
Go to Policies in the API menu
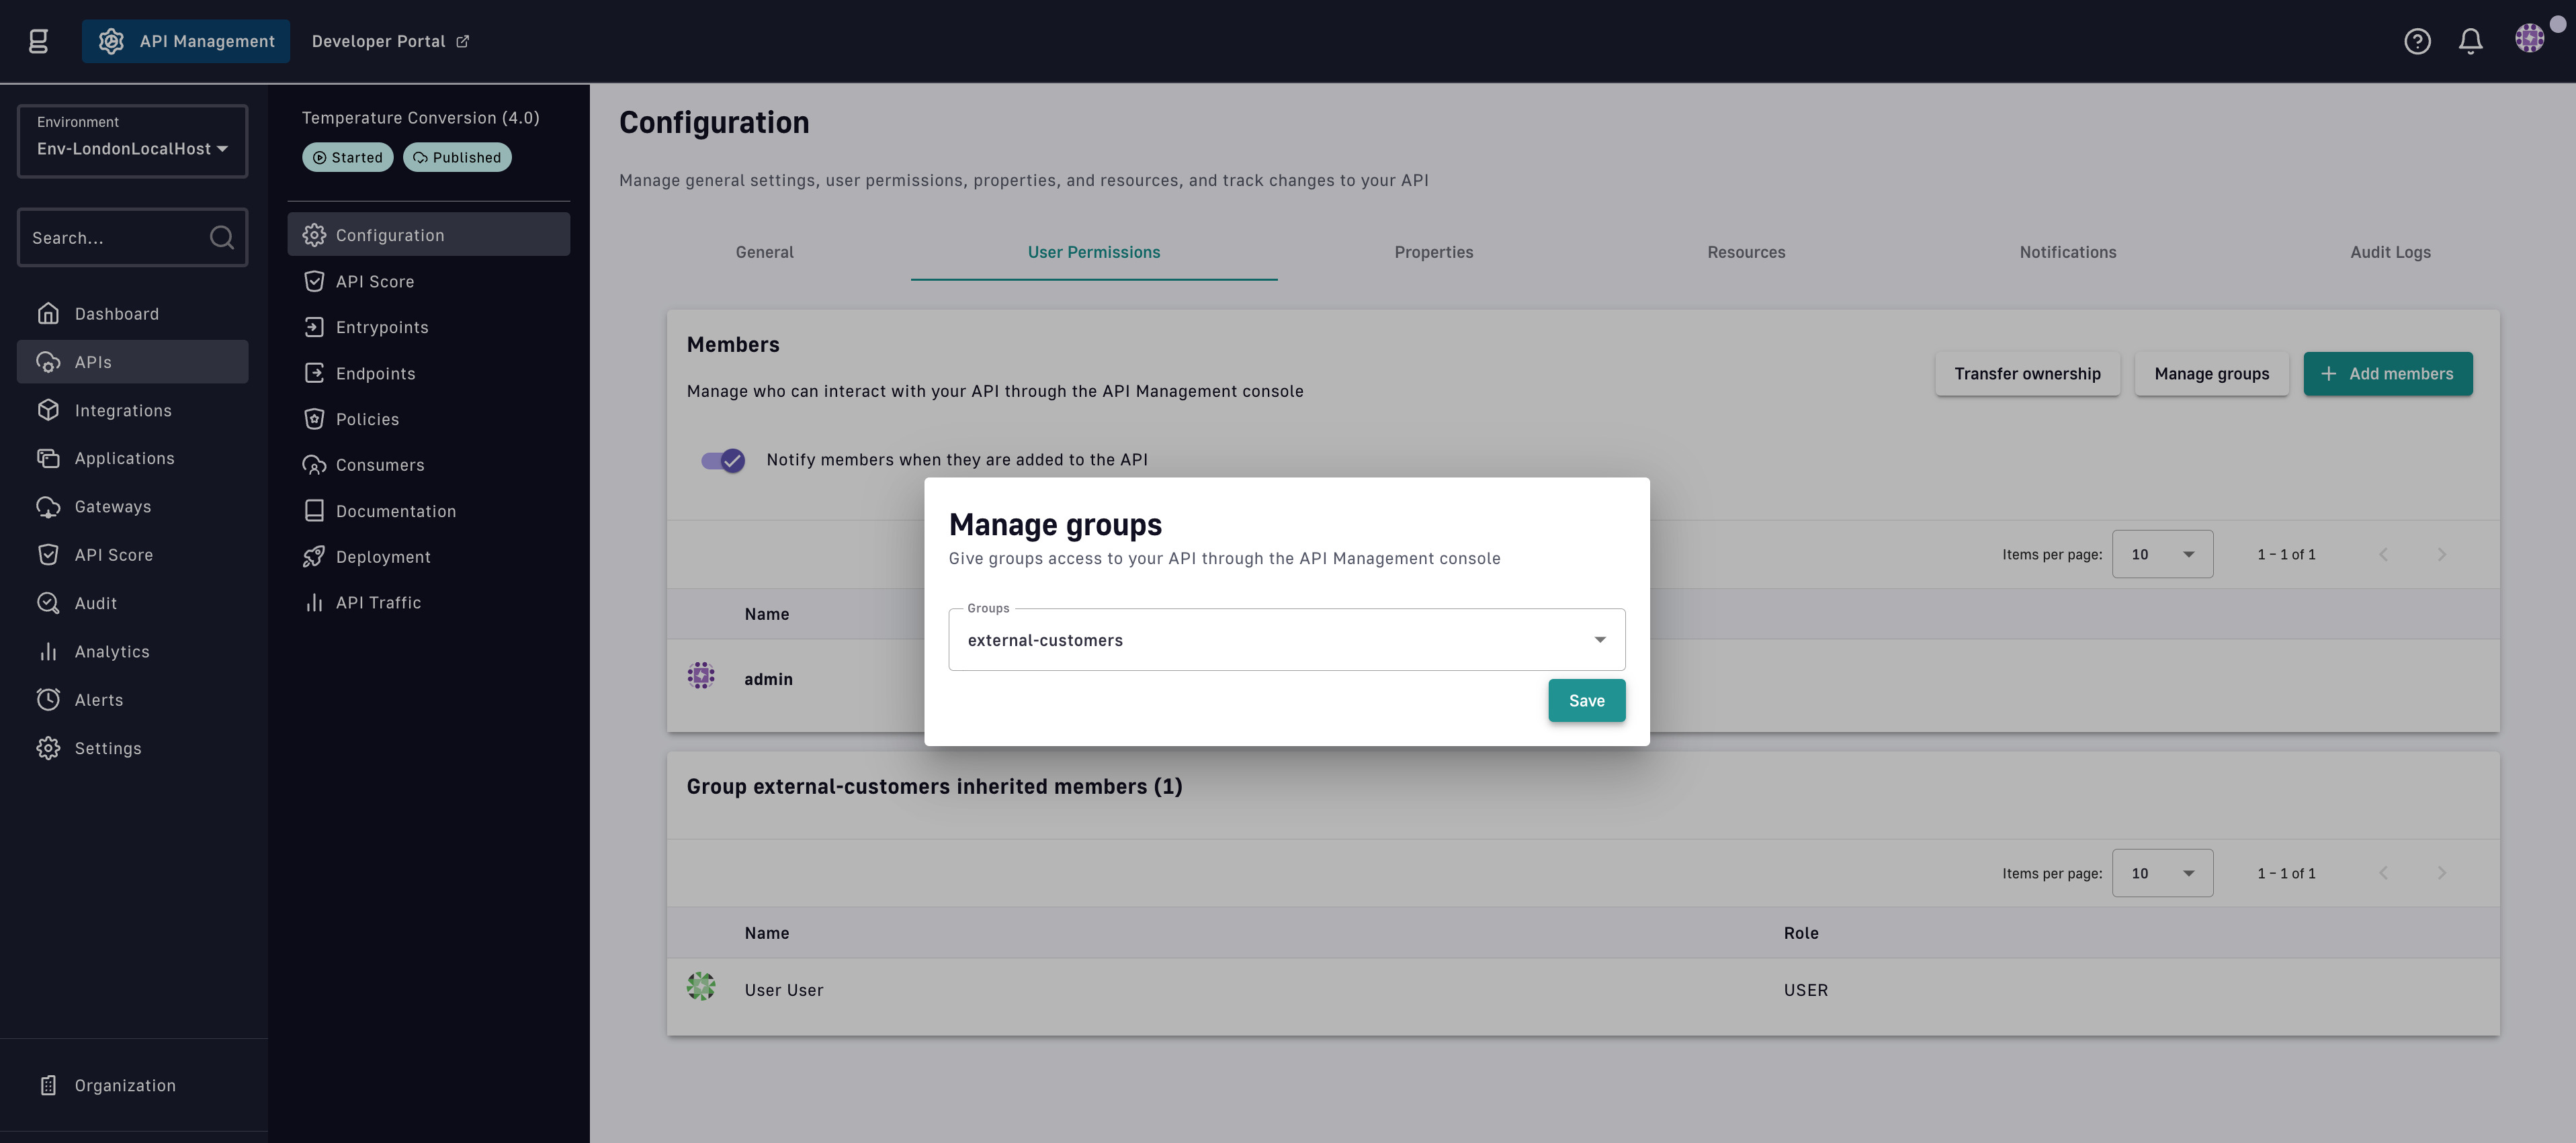[x=367, y=420]
